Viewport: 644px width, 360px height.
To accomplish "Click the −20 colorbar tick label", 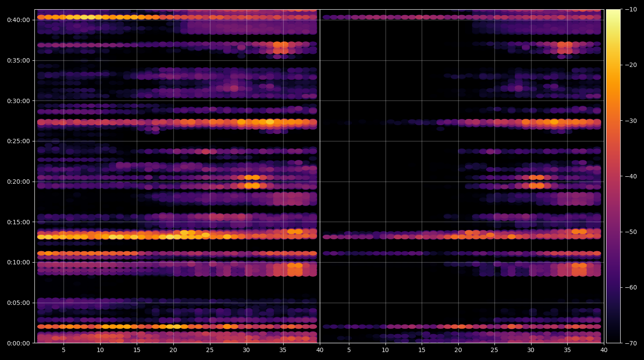I will click(631, 65).
